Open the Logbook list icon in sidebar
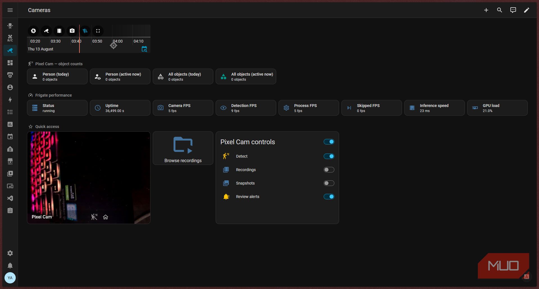The width and height of the screenshot is (539, 289). coord(10,112)
